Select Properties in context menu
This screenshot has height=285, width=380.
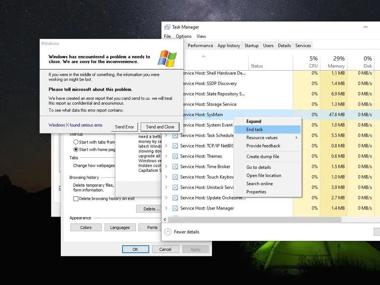tap(268, 192)
